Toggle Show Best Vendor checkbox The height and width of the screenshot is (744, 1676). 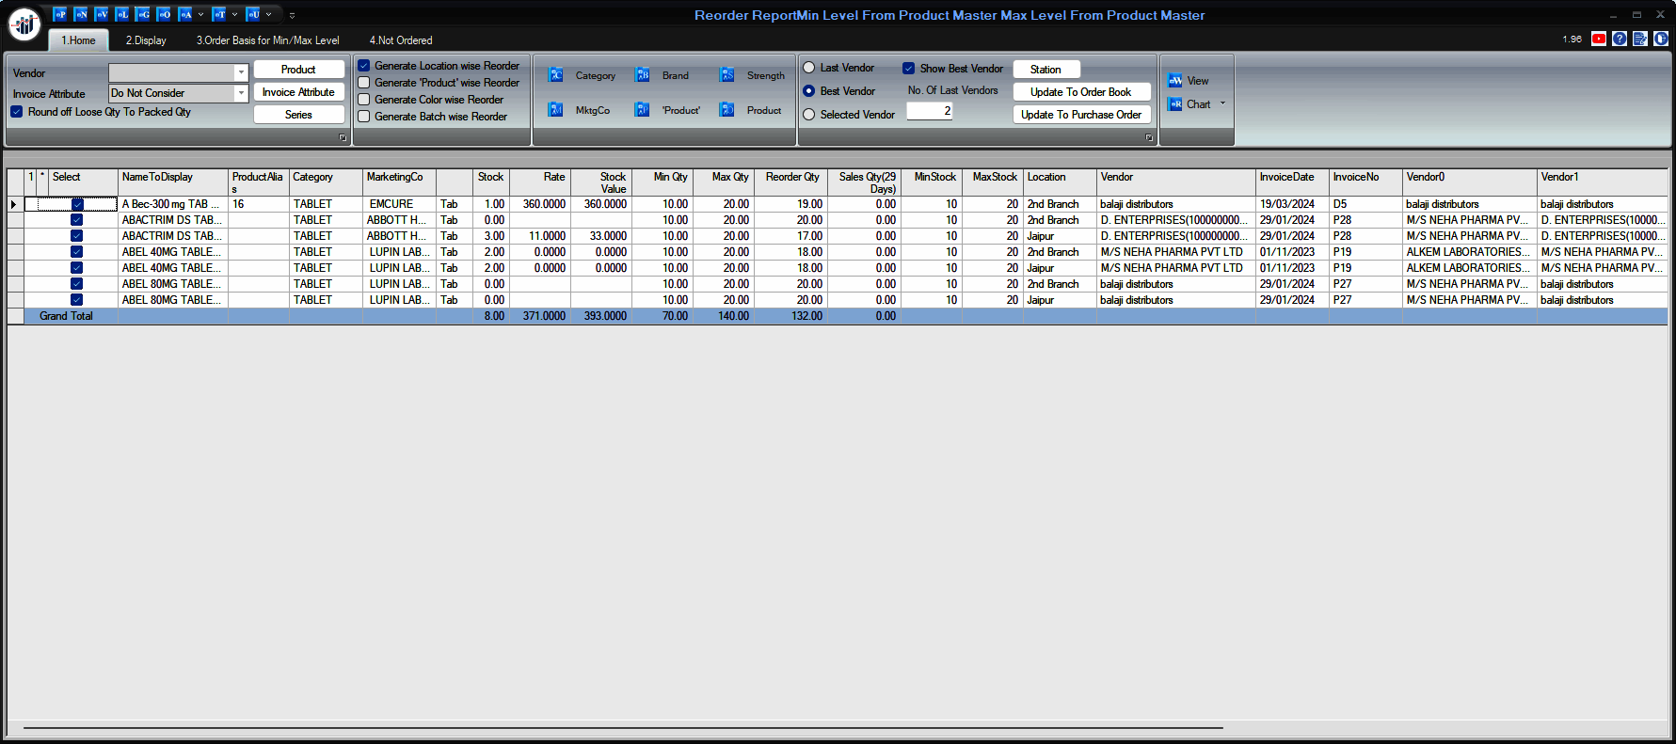909,69
